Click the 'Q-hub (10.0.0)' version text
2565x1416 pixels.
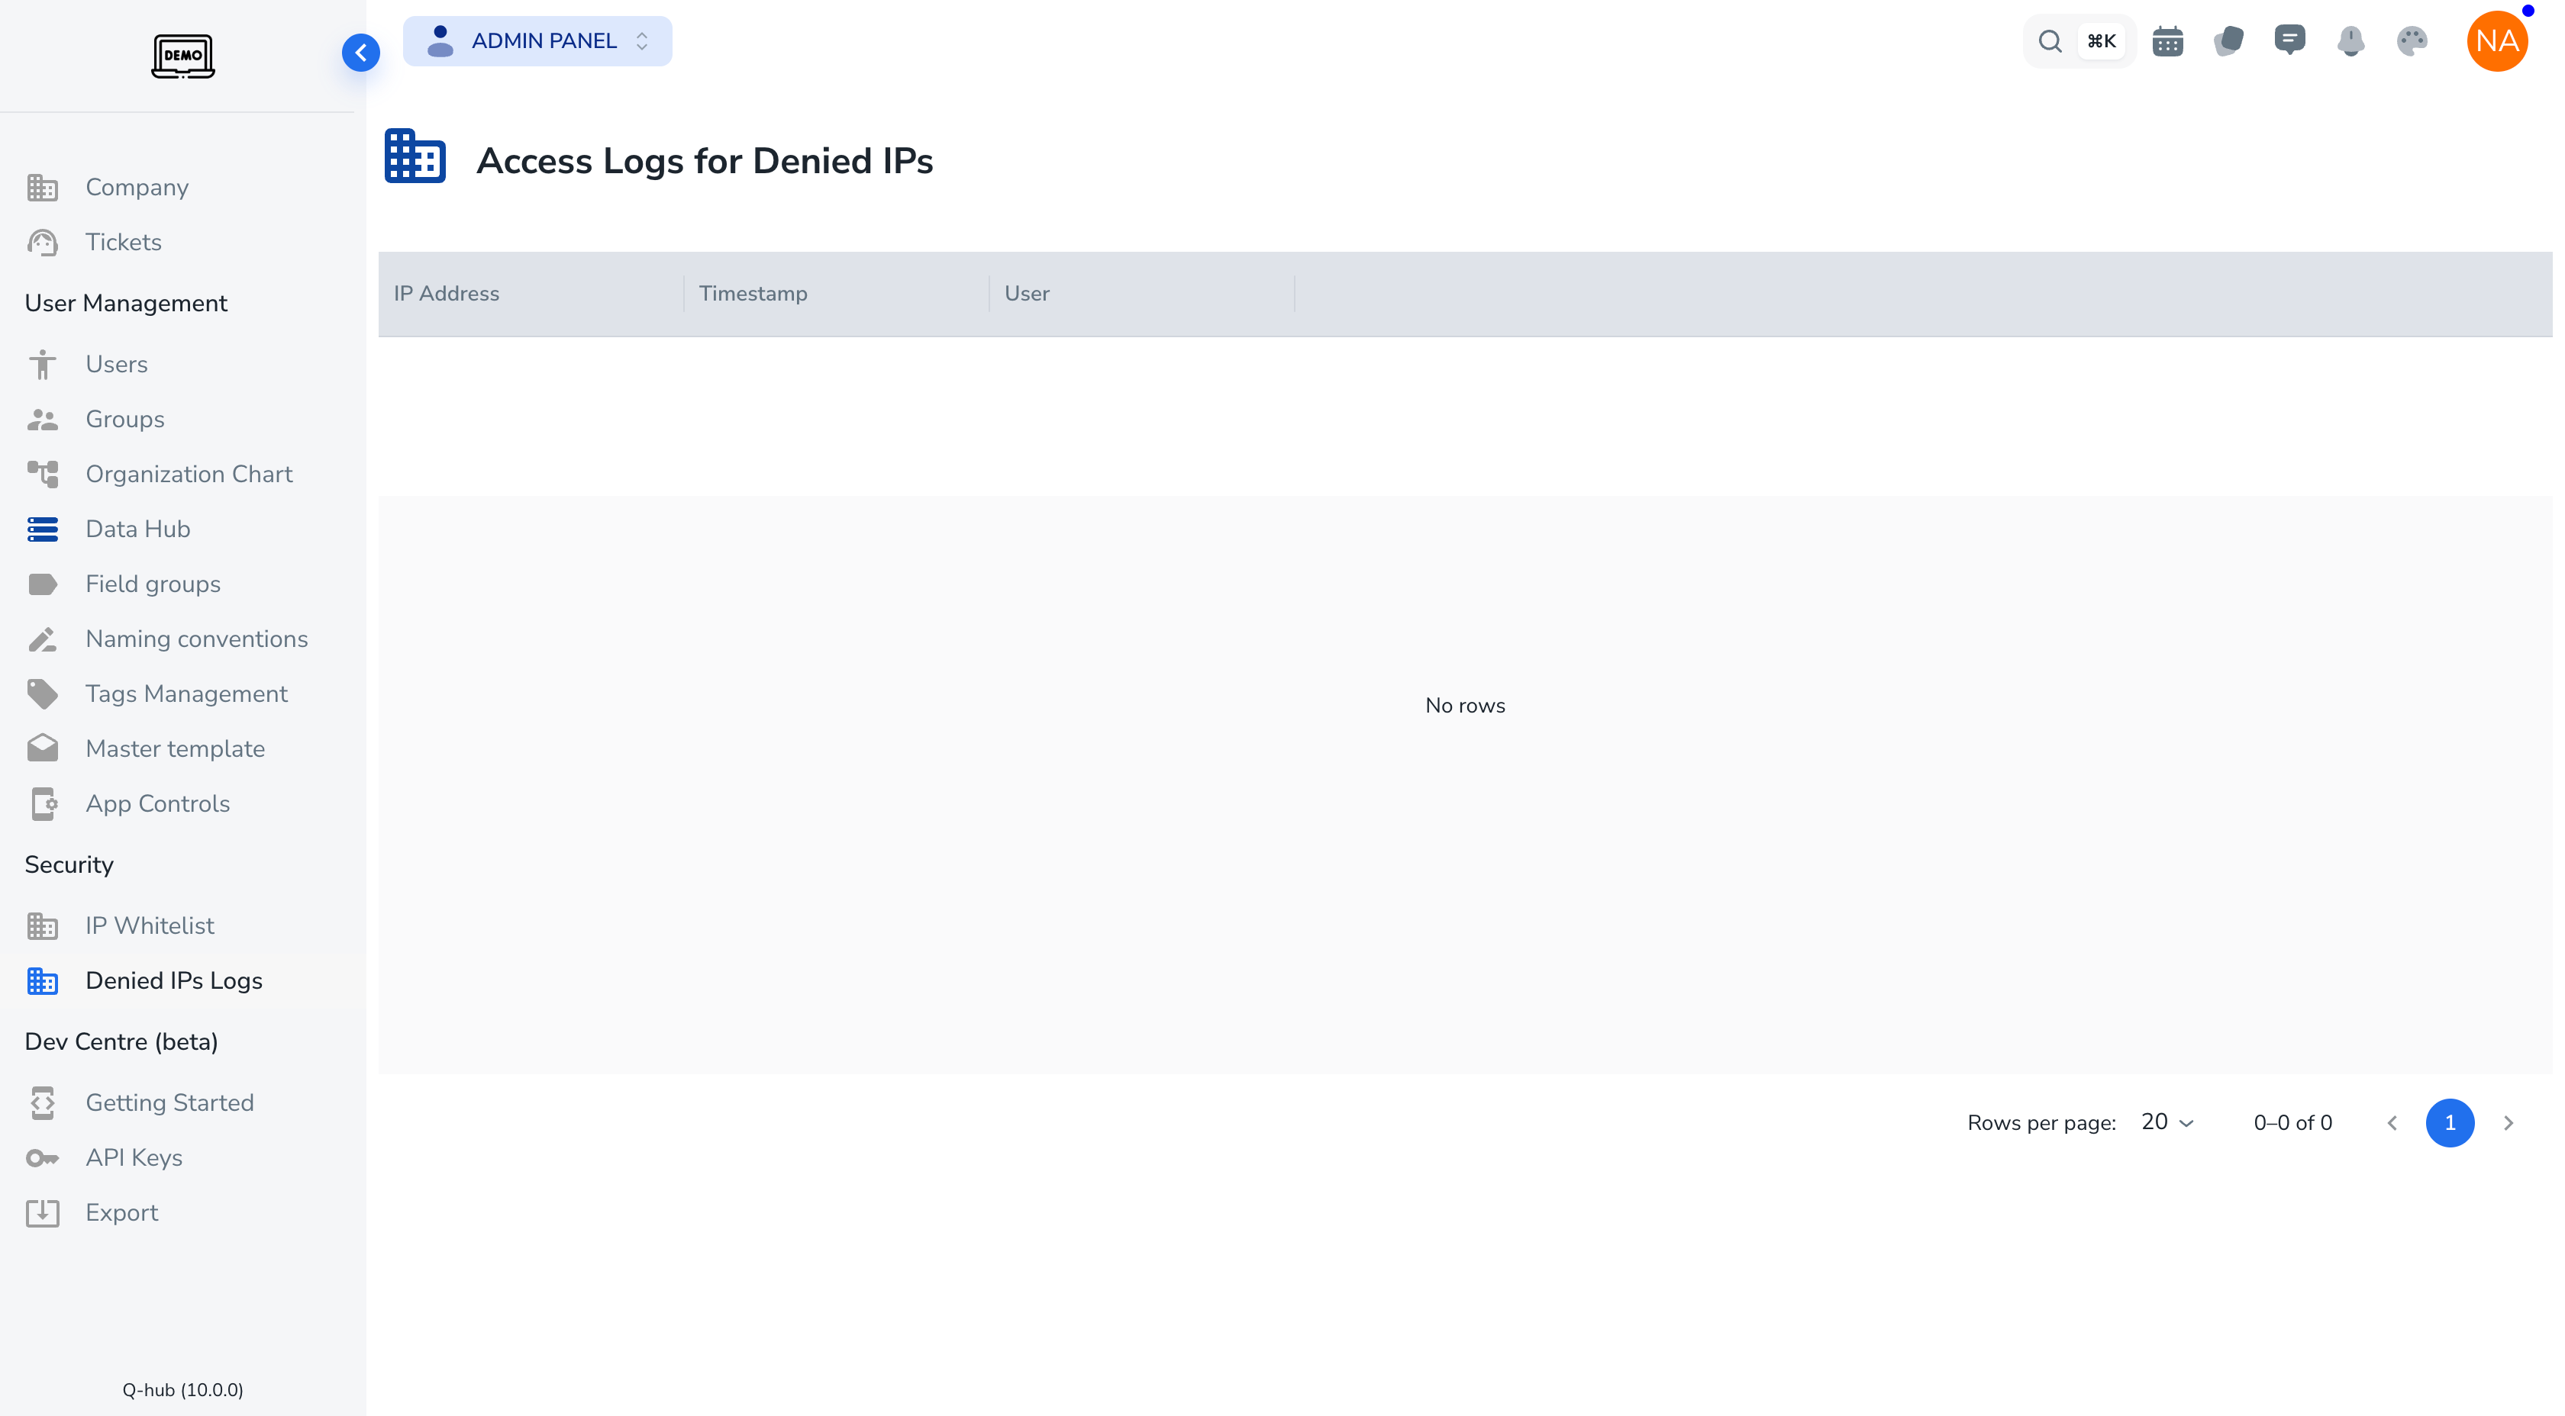[183, 1390]
